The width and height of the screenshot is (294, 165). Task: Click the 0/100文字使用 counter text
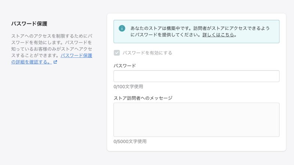point(128,87)
